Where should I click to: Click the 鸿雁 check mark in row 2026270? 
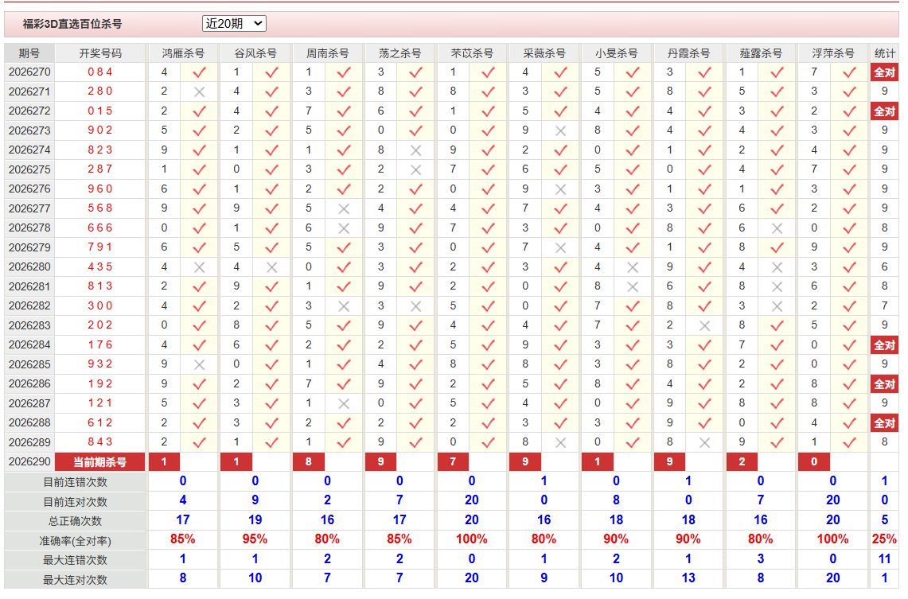coord(199,72)
